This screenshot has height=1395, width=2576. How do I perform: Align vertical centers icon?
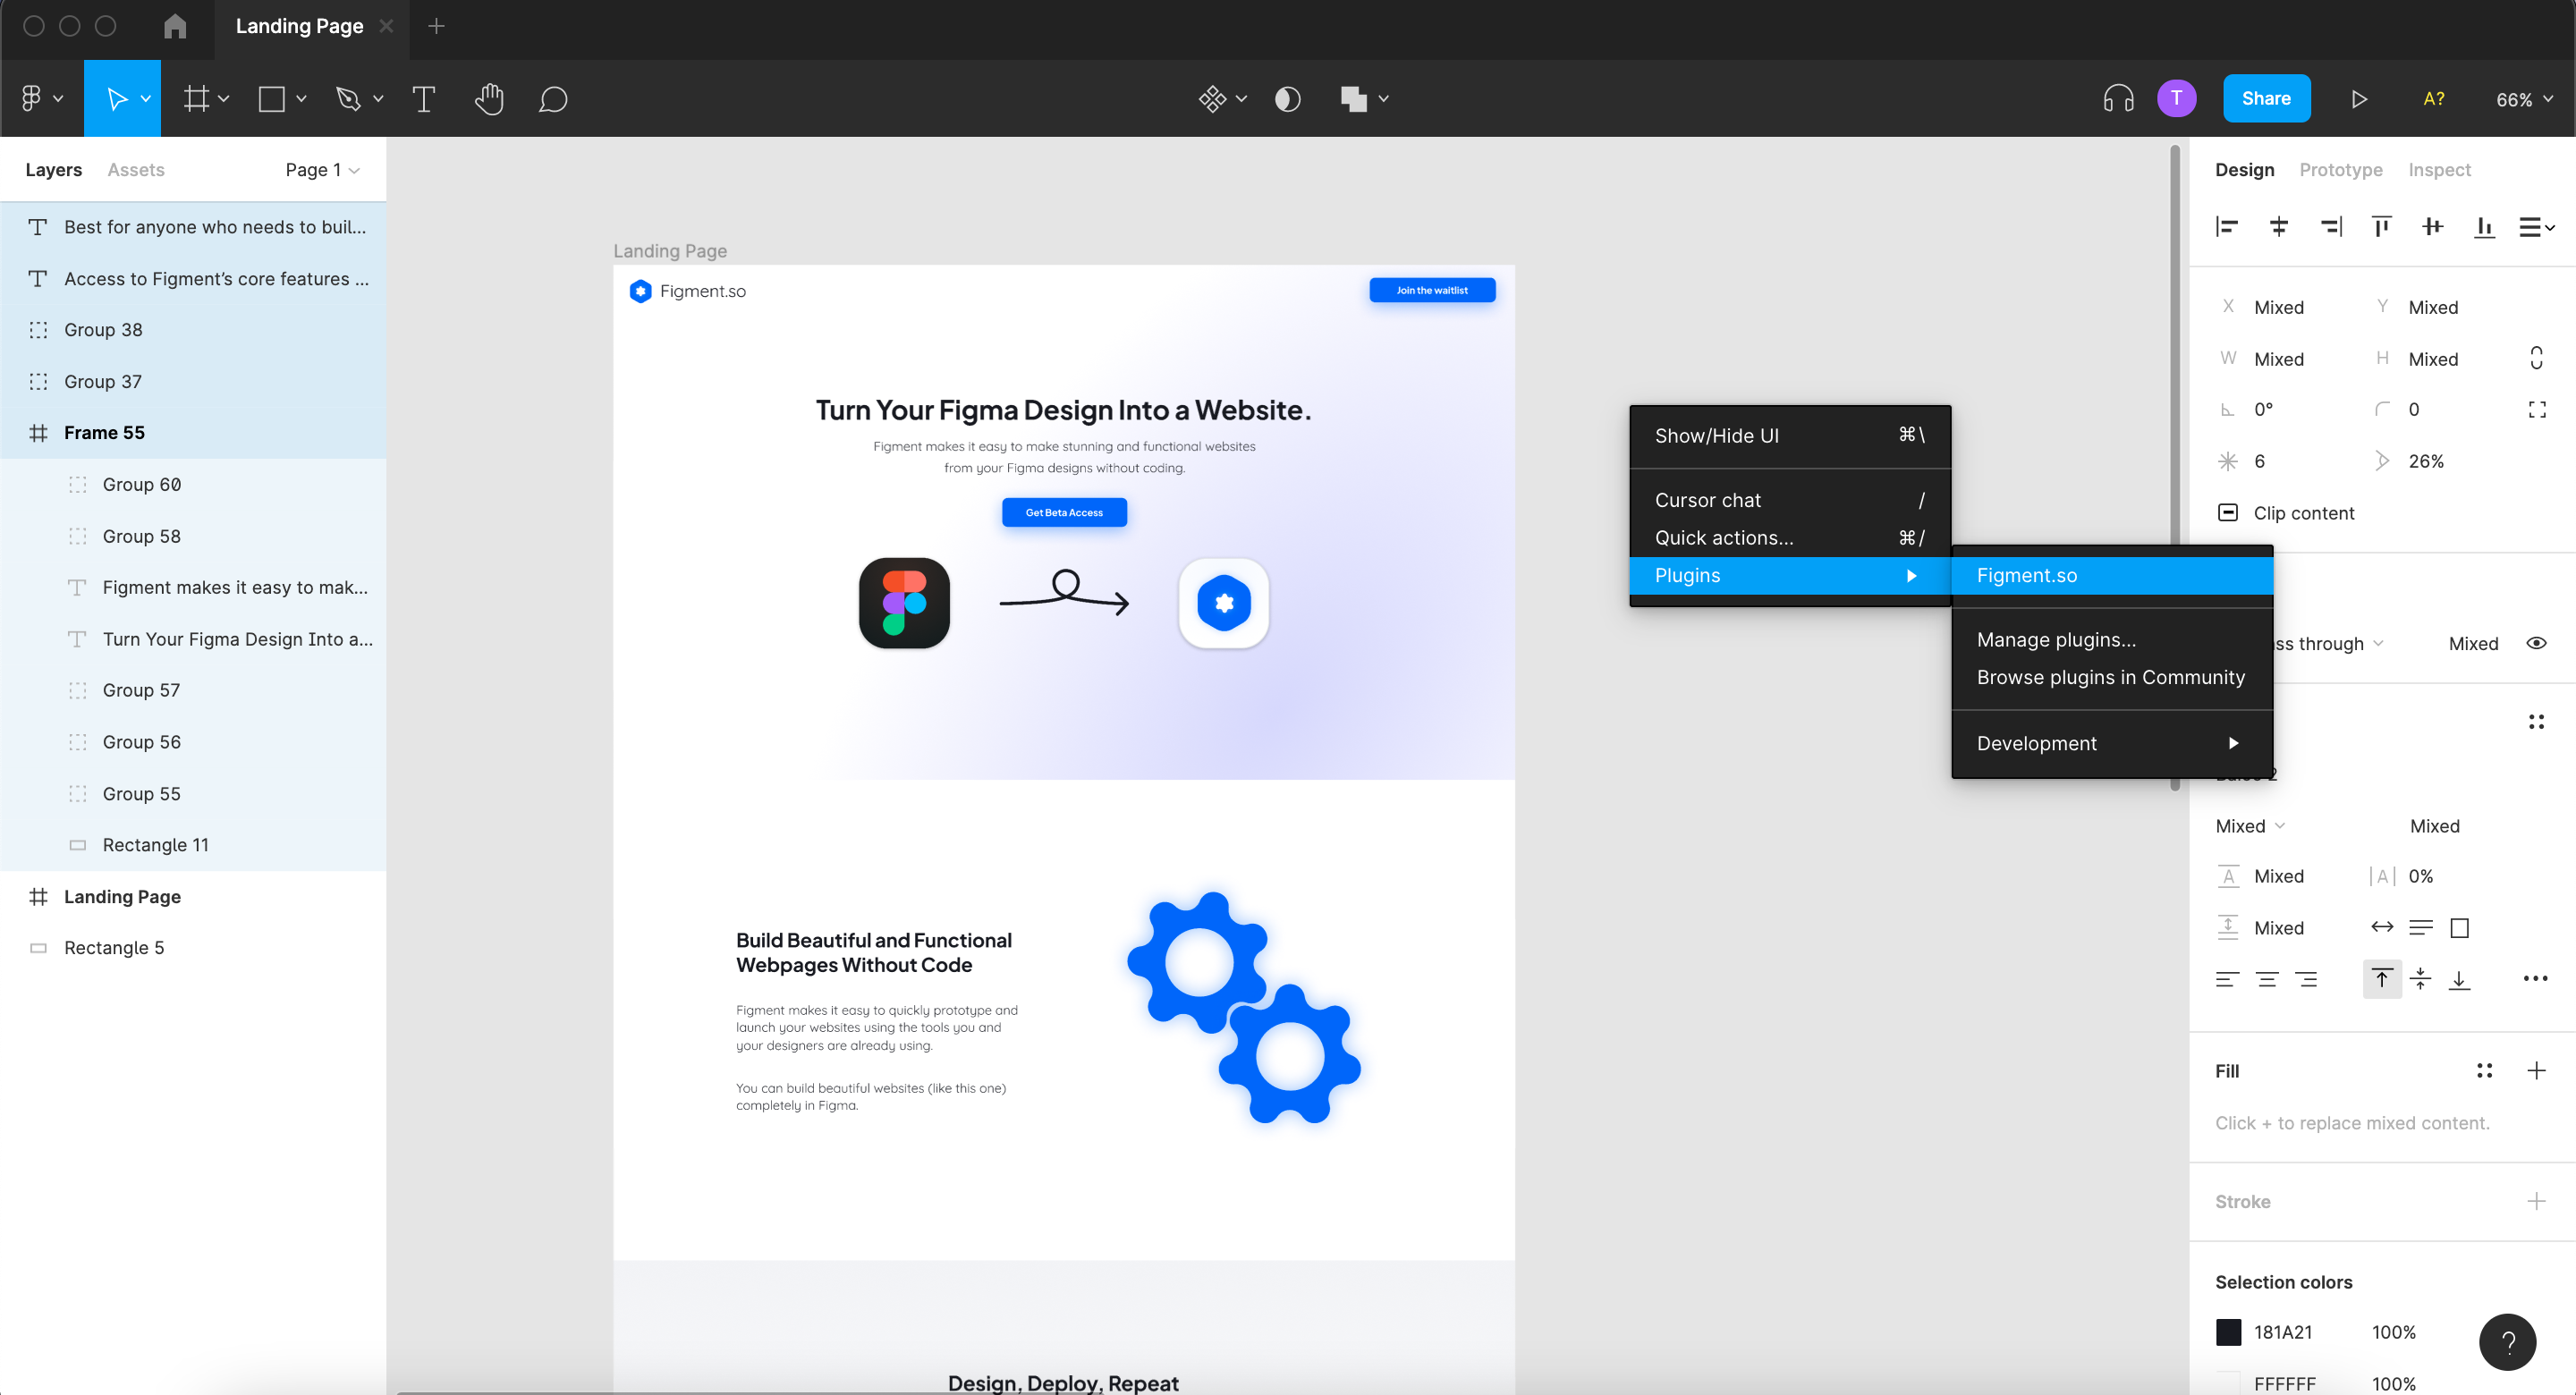[x=2433, y=227]
